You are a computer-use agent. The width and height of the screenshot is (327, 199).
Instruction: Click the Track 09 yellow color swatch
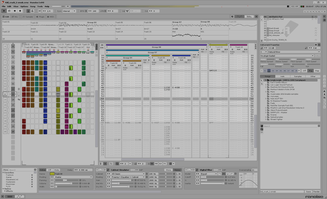click(52, 174)
